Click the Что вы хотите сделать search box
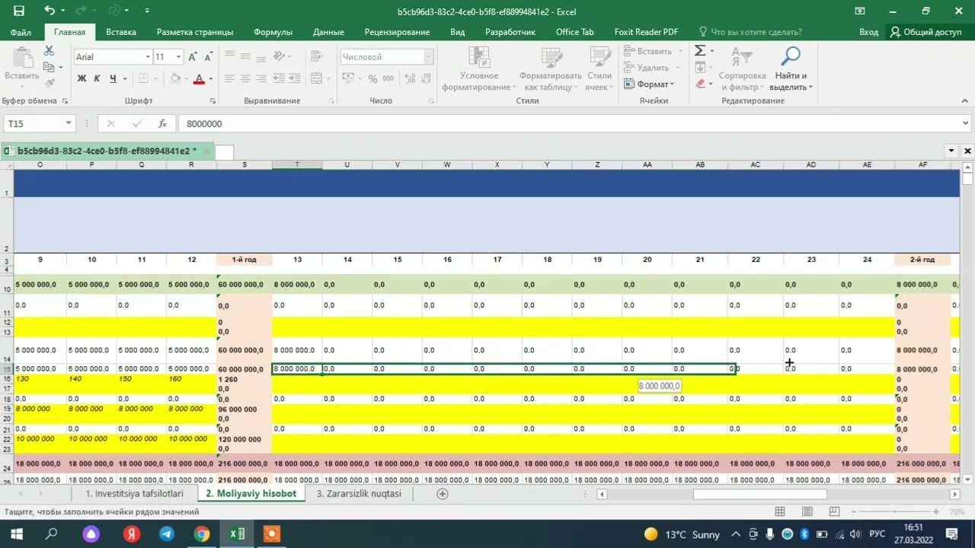The width and height of the screenshot is (975, 548). pyautogui.click(x=750, y=32)
